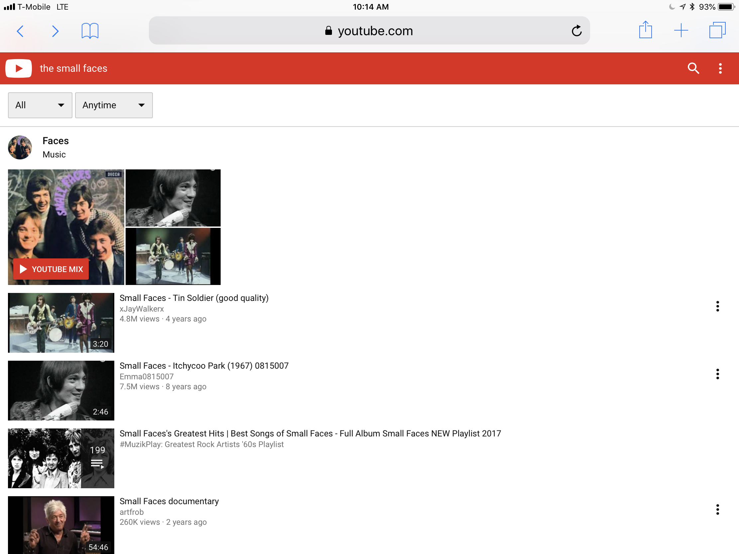Open options menu for Itchycoo Park video
The height and width of the screenshot is (554, 739).
coord(717,374)
